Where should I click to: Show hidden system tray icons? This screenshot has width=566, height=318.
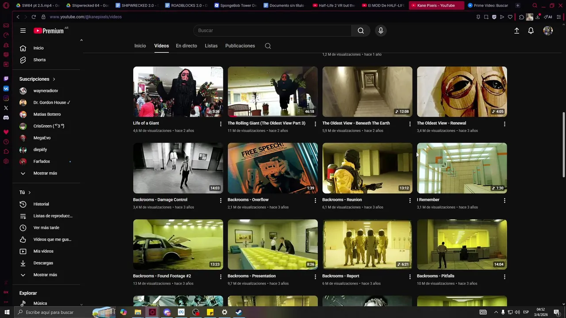pos(496,312)
